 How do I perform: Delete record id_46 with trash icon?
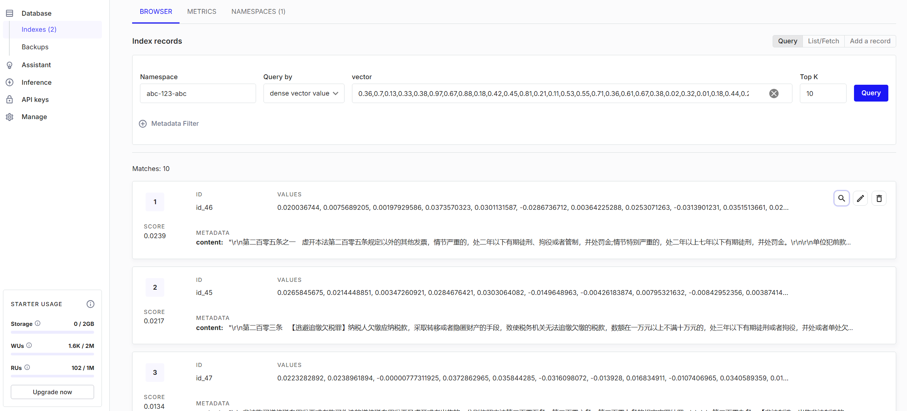tap(879, 199)
